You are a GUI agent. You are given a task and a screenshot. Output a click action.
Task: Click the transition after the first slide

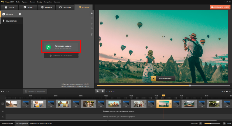coord(26,104)
